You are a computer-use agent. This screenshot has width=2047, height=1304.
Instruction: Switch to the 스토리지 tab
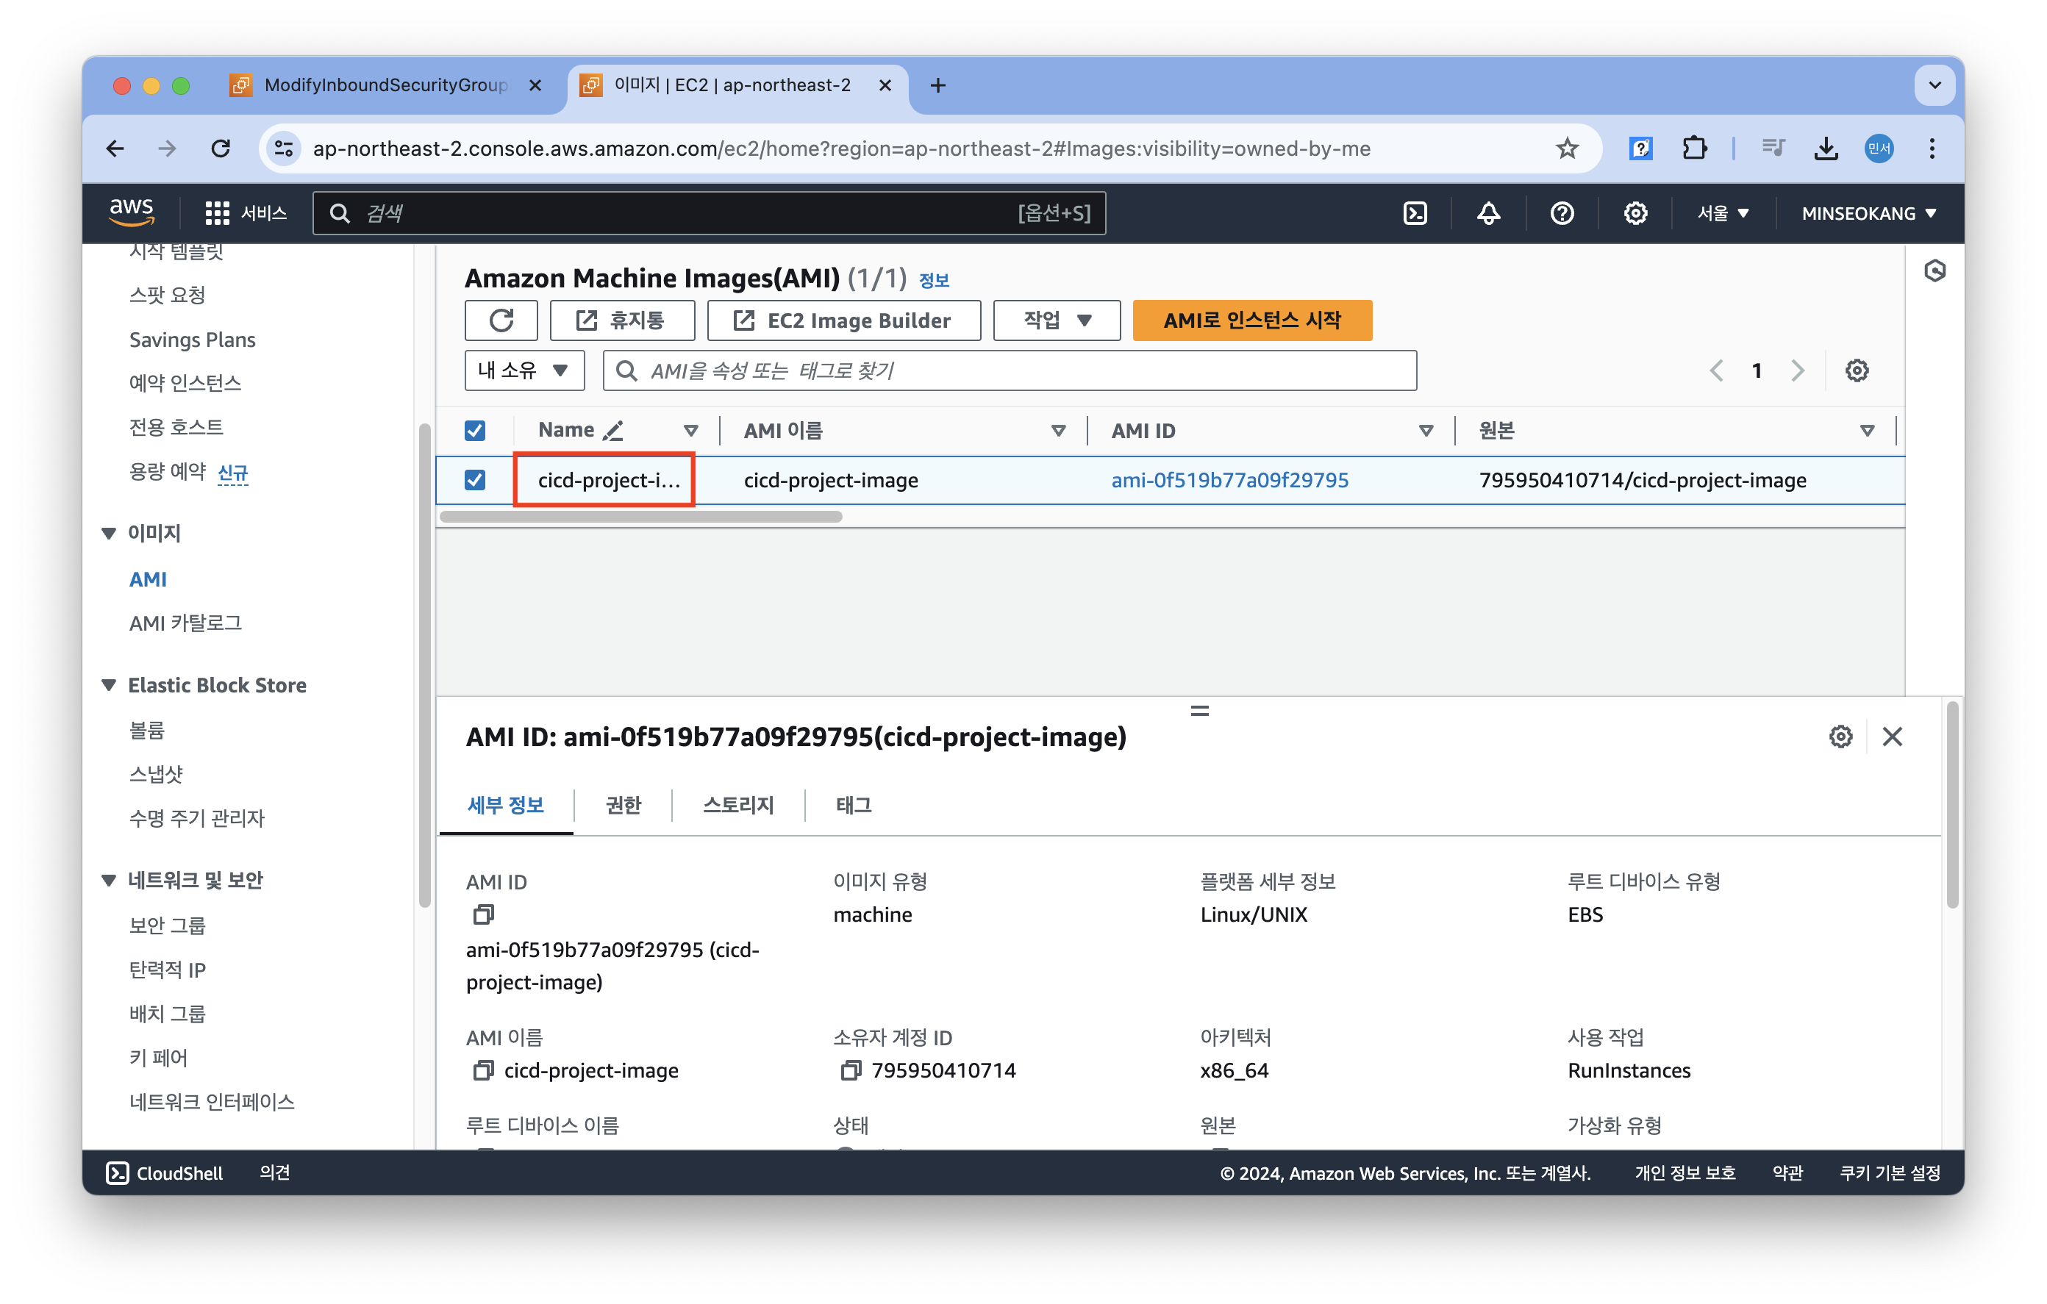click(738, 805)
